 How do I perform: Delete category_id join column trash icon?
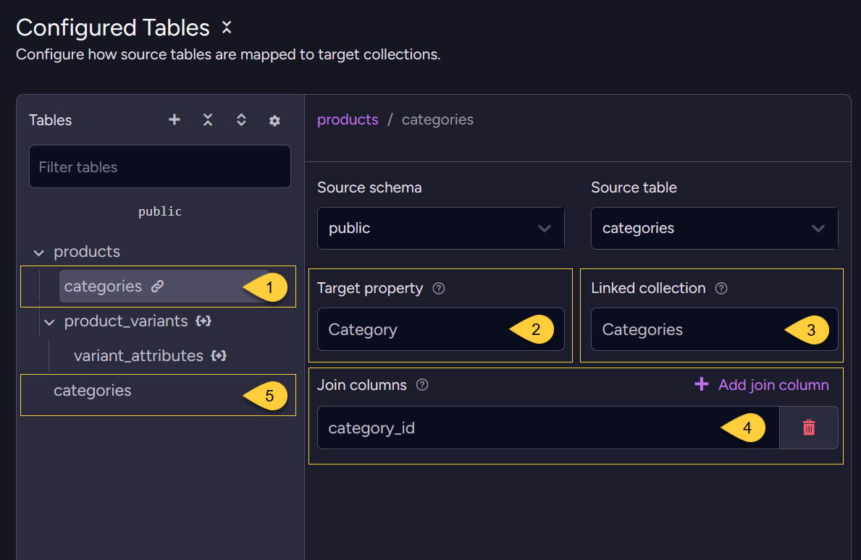[809, 428]
